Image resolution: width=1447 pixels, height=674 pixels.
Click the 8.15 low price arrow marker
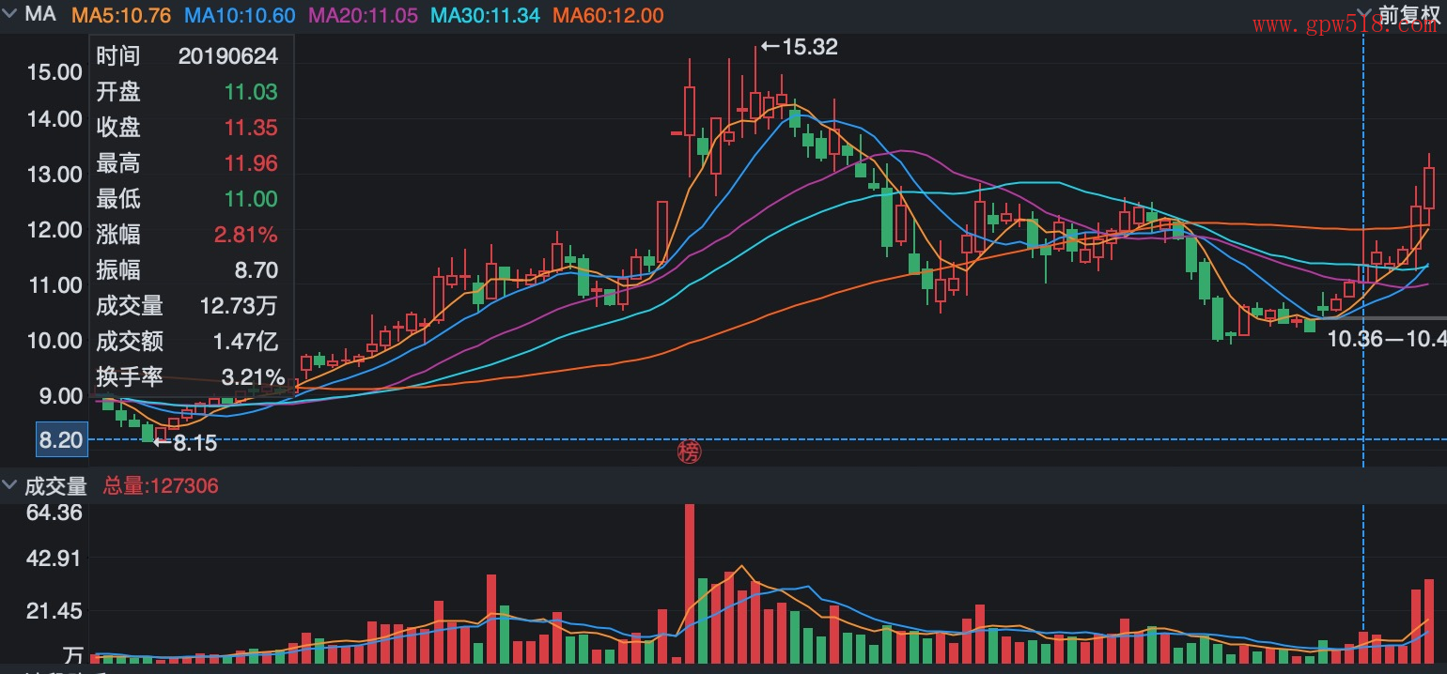185,443
